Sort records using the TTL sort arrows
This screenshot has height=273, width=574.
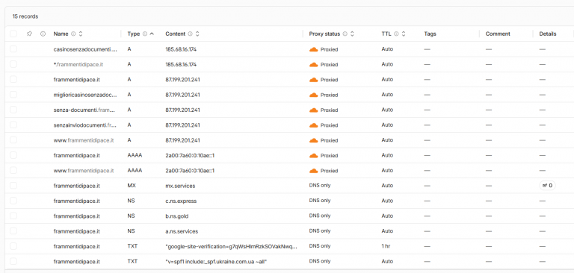pyautogui.click(x=404, y=34)
